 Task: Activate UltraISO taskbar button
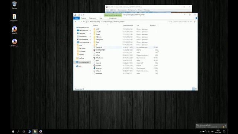click(x=41, y=131)
